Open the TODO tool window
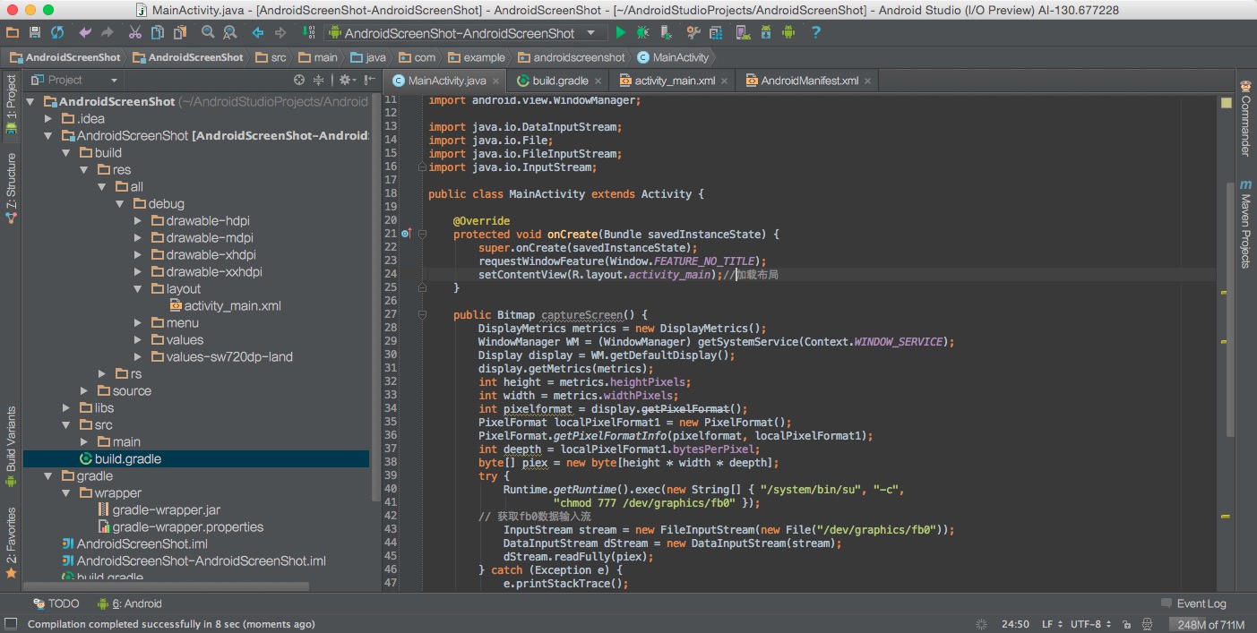1257x633 pixels. click(56, 603)
